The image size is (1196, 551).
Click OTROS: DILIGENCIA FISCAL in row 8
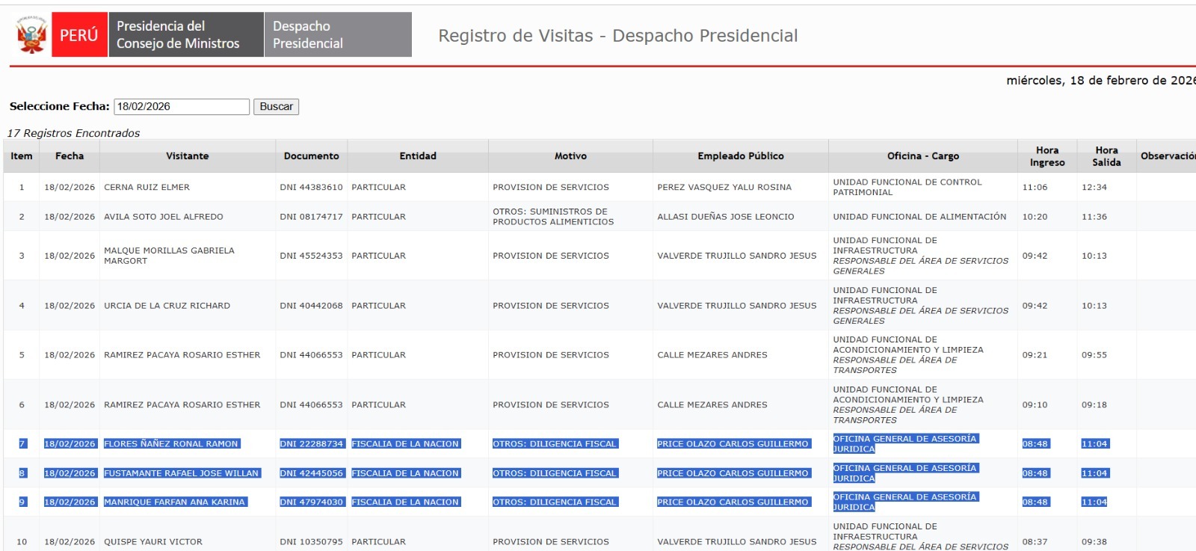[x=555, y=473]
